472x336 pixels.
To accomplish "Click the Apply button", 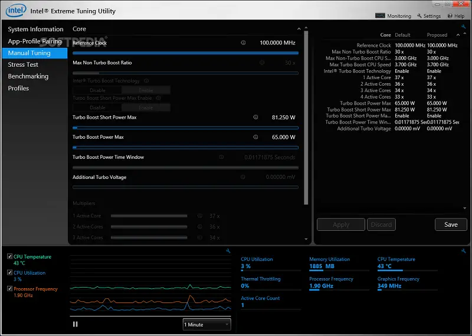I will (x=341, y=224).
